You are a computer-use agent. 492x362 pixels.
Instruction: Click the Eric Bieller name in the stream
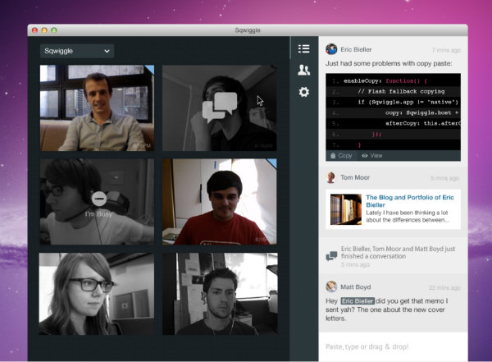click(x=356, y=49)
